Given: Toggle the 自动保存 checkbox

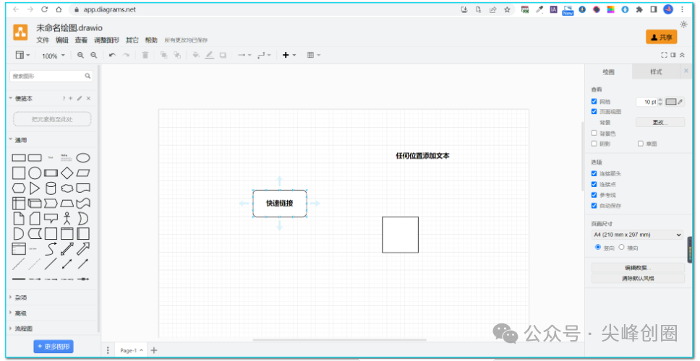Looking at the screenshot, I should 594,206.
